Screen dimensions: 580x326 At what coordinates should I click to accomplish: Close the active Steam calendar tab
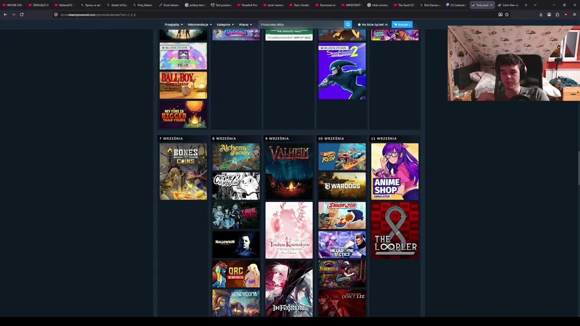coord(491,5)
